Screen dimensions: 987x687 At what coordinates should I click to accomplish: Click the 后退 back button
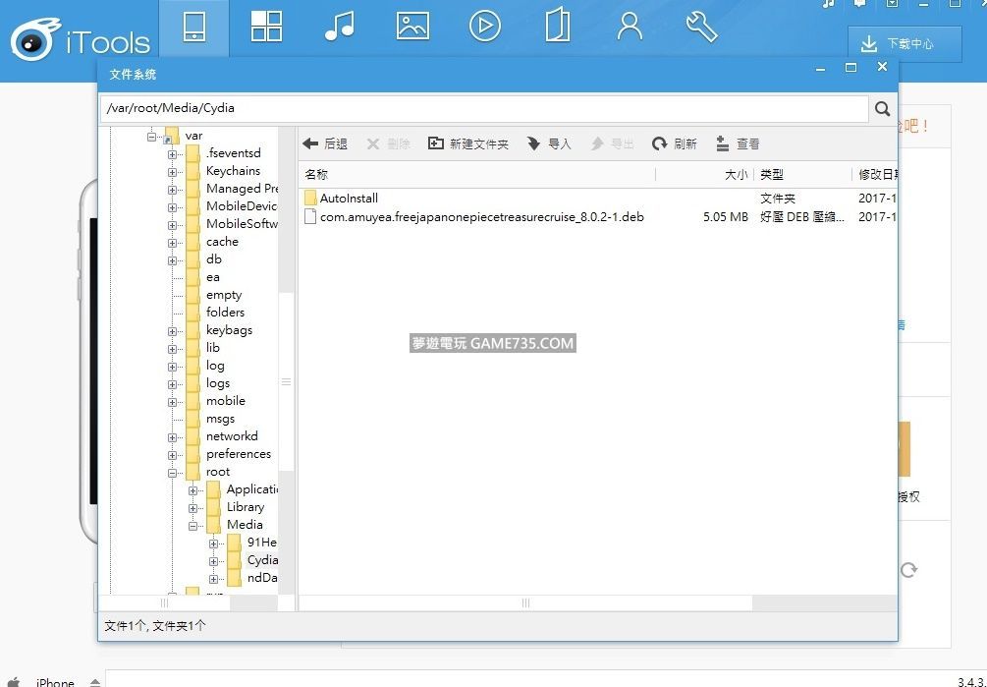click(325, 144)
